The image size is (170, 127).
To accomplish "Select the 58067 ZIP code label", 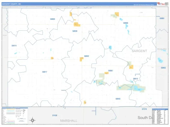I will tap(110, 71).
